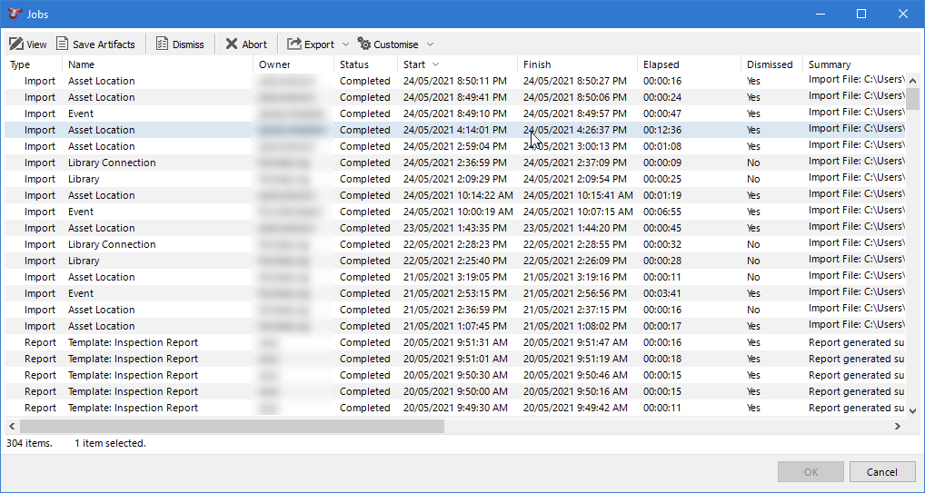Sort by the Elapsed column header
The image size is (925, 493).
pyautogui.click(x=661, y=64)
